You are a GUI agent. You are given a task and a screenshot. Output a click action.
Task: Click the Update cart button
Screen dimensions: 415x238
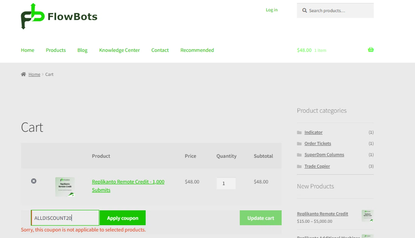pyautogui.click(x=261, y=218)
